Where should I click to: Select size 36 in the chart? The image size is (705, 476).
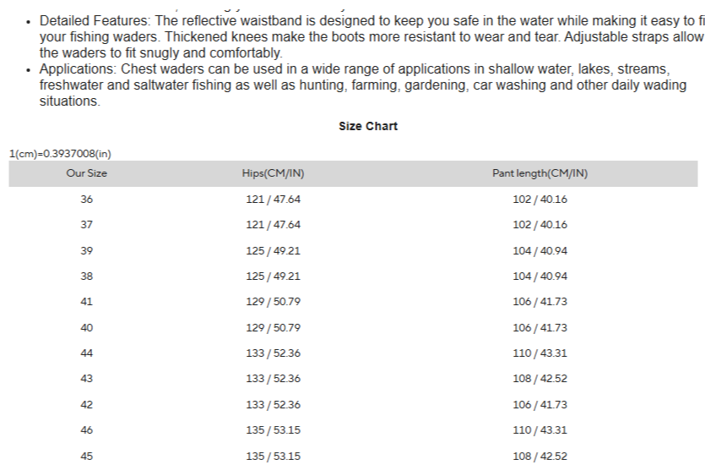(86, 199)
